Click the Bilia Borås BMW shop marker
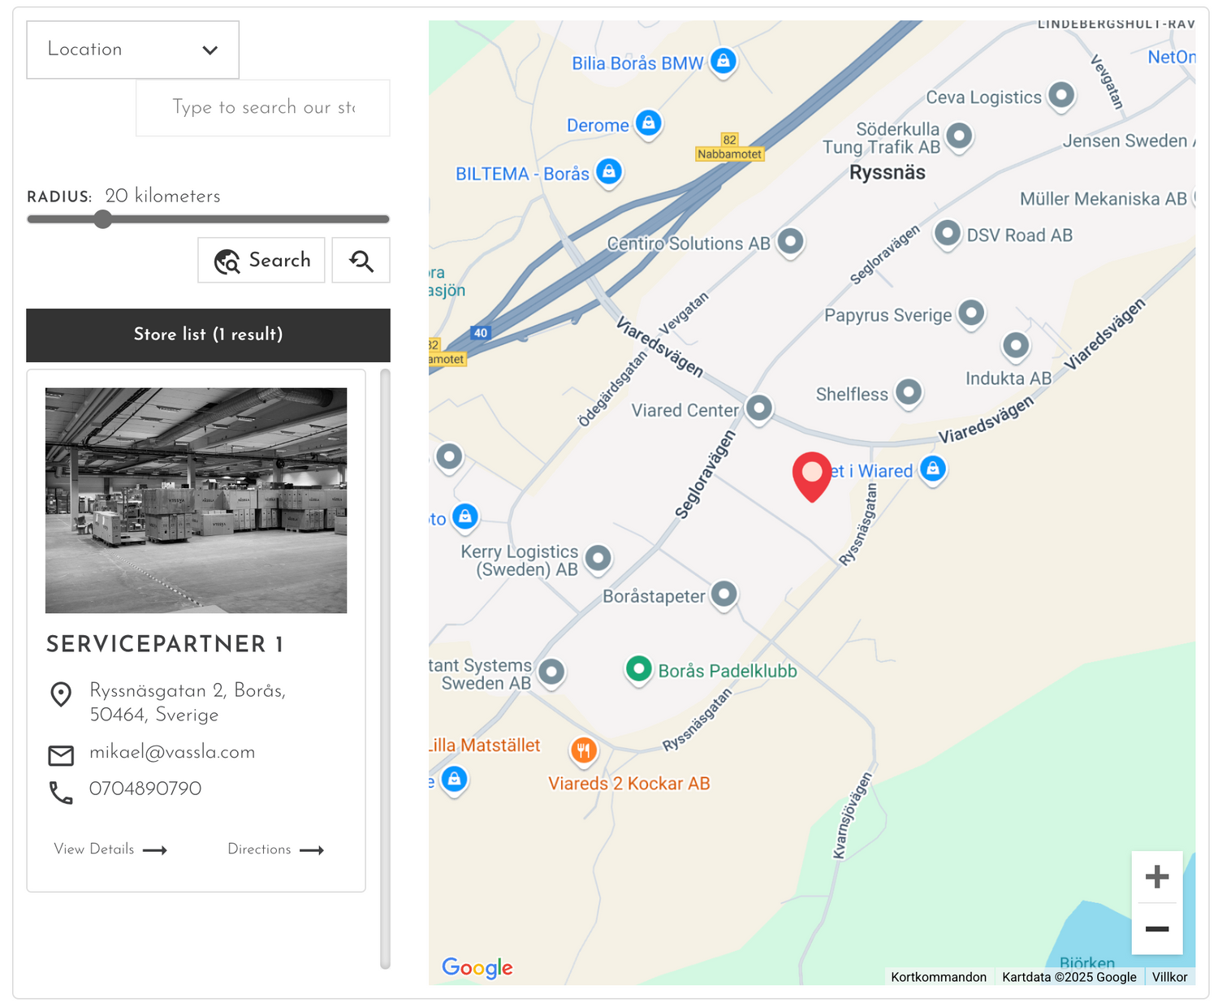This screenshot has height=1007, width=1218. [723, 61]
